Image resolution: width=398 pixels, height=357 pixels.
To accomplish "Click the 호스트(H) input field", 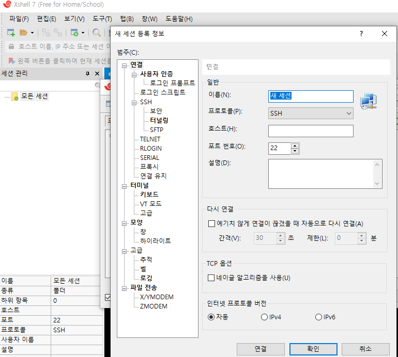I will pos(311,131).
